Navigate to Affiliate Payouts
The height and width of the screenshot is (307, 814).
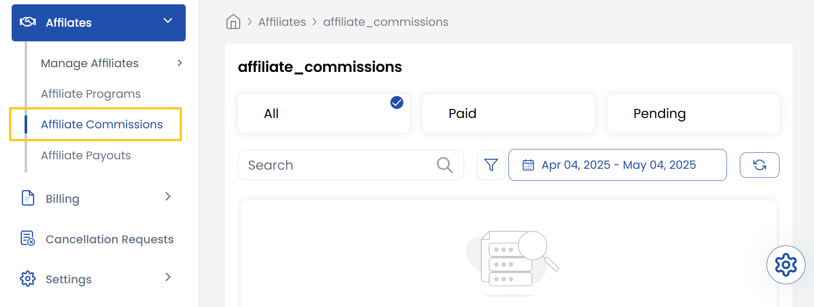[x=85, y=155]
